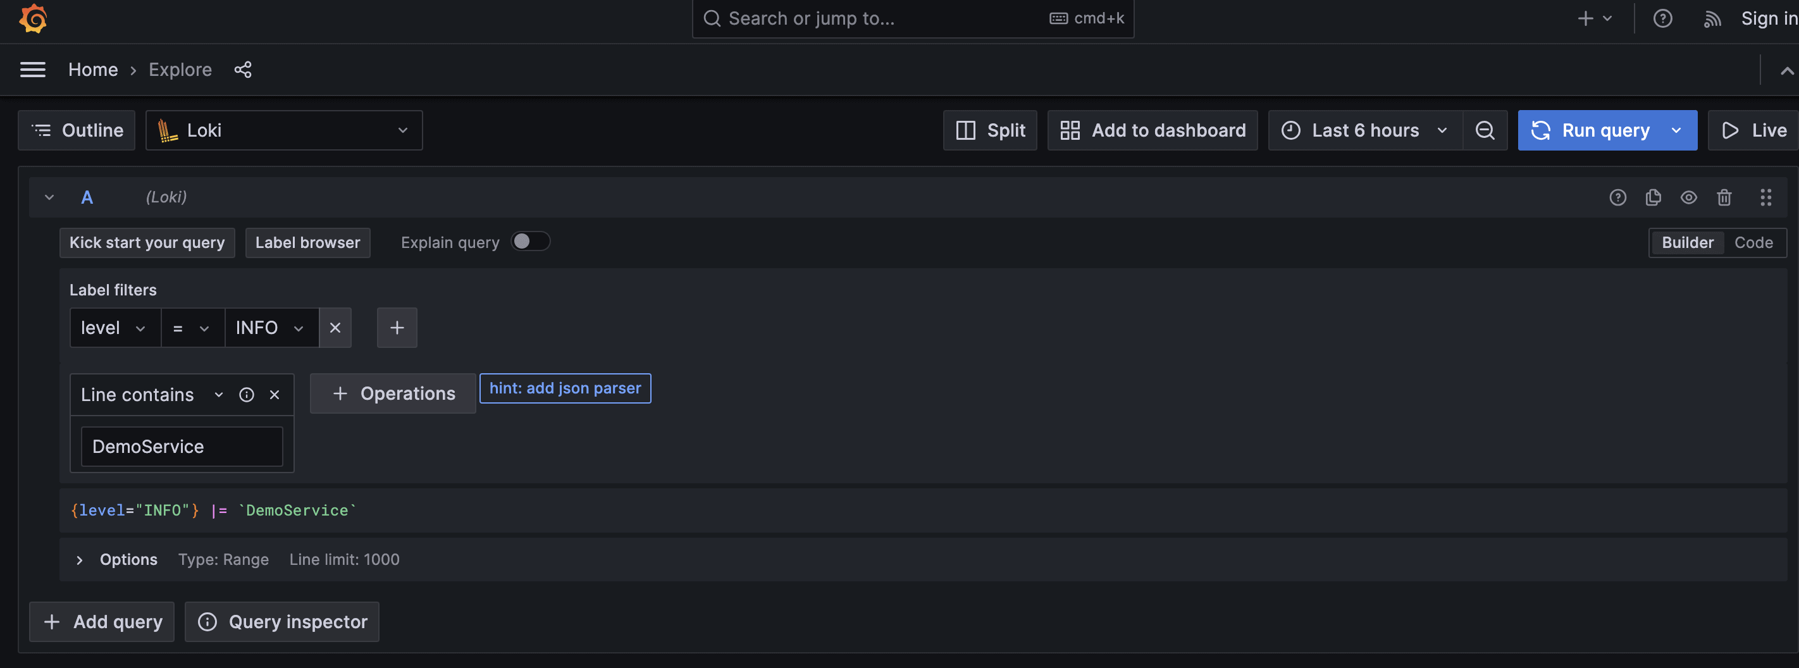
Task: Delete query A with trash icon
Action: [x=1724, y=198]
